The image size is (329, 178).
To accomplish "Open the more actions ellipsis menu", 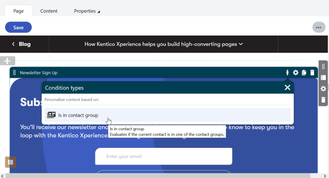I will pos(319,27).
